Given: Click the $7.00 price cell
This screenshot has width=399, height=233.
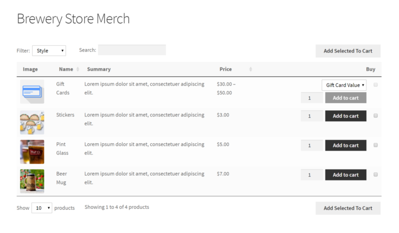Looking at the screenshot, I should [x=223, y=174].
